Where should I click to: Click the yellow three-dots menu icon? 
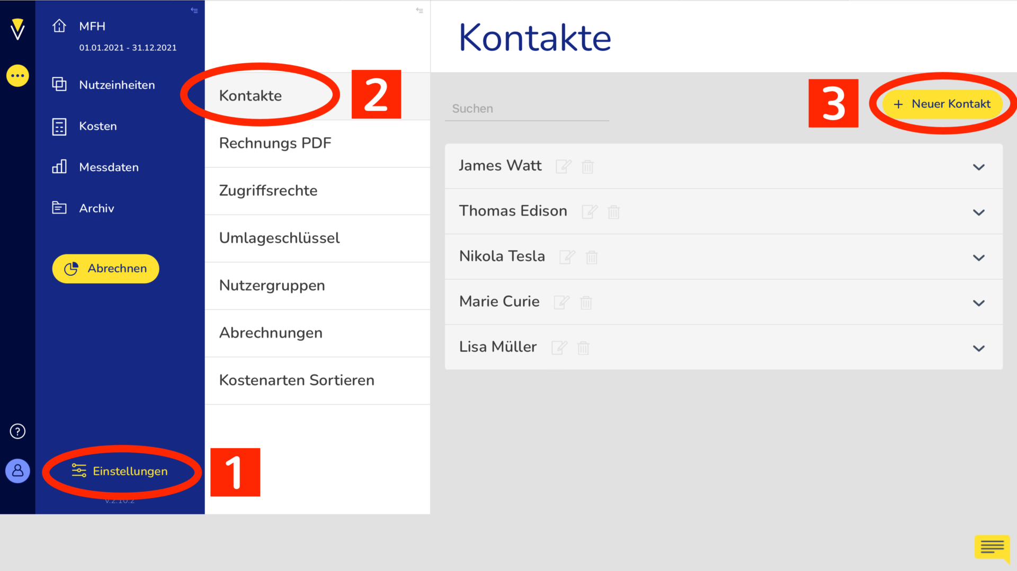point(17,76)
